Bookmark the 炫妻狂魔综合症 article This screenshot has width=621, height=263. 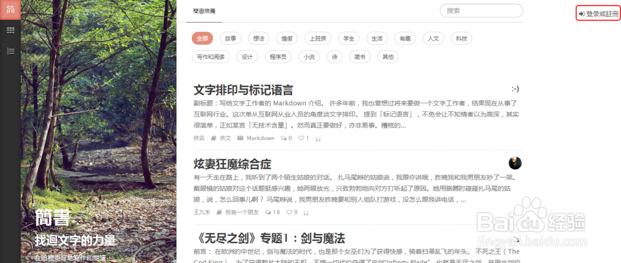[306, 213]
